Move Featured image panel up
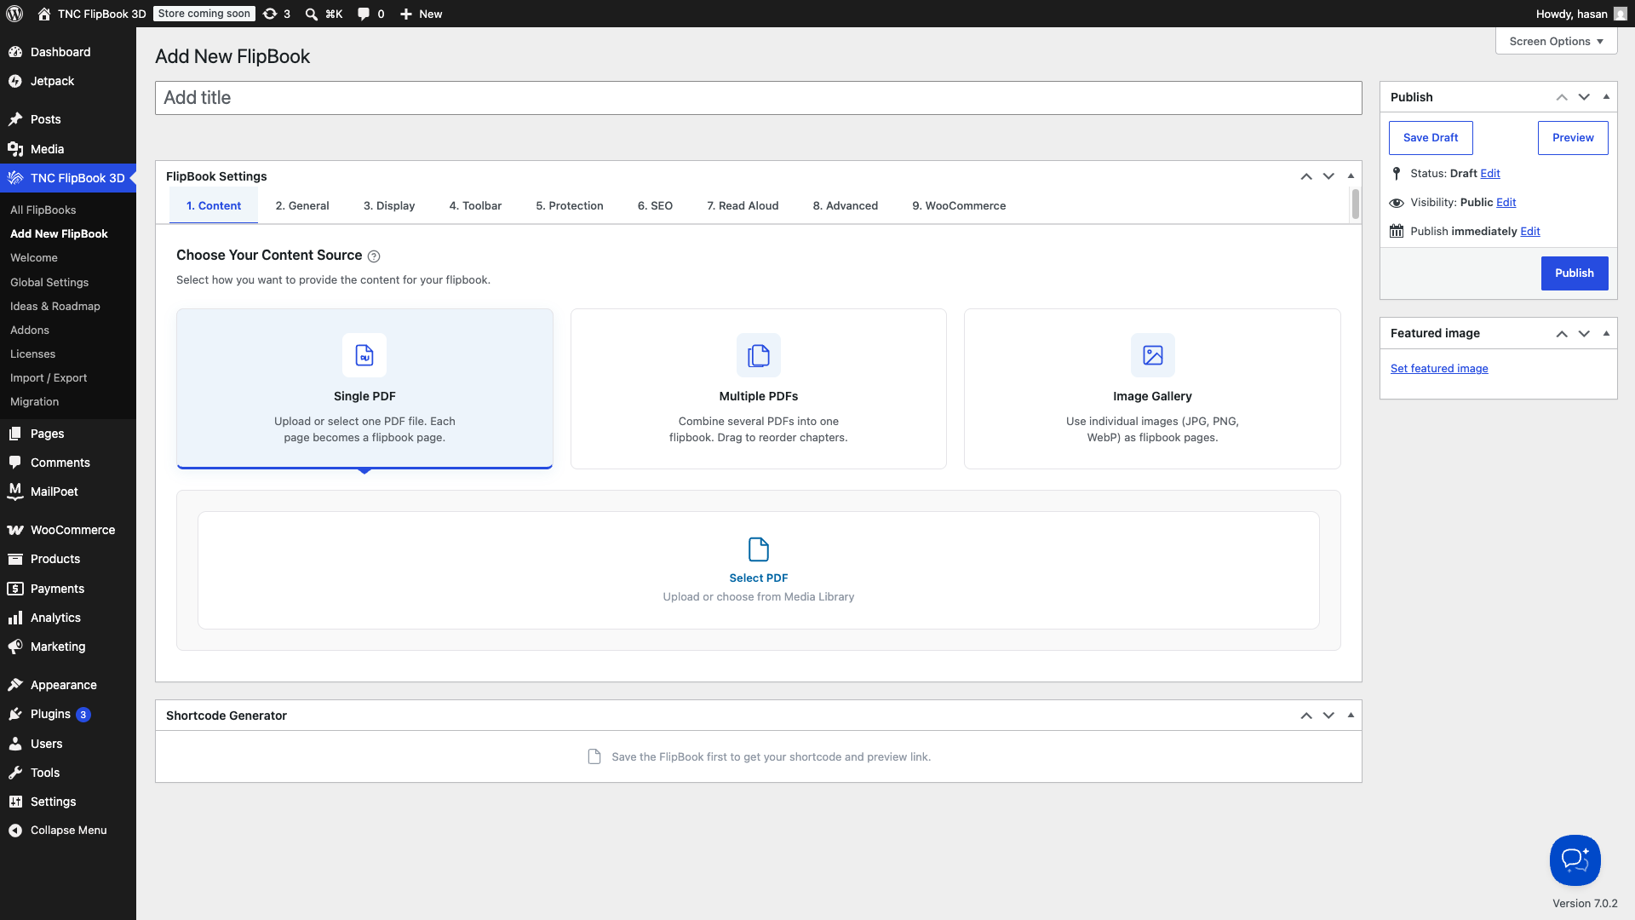Viewport: 1635px width, 920px height. pyautogui.click(x=1562, y=333)
